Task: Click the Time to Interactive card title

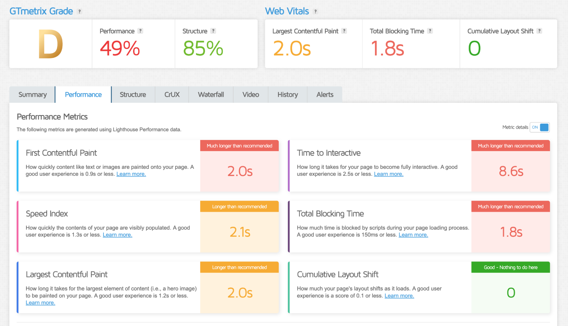Action: tap(329, 153)
